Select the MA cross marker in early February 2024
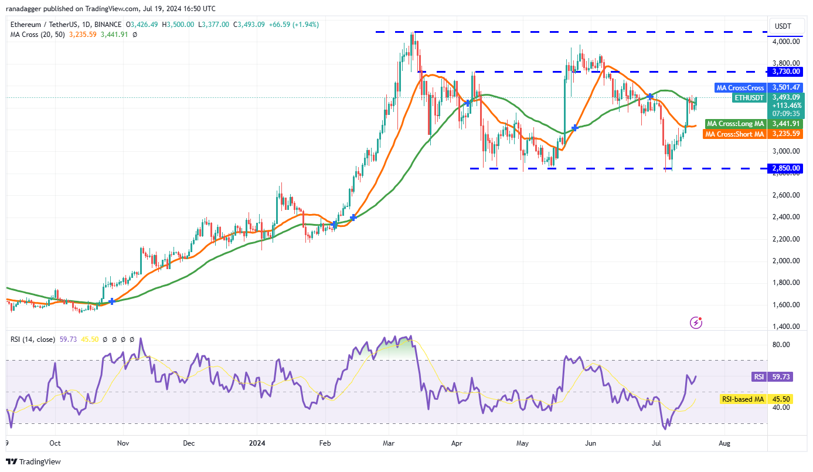Screen dimensions: 813x472 click(335, 225)
